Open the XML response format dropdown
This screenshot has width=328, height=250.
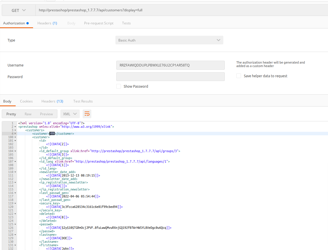pyautogui.click(x=70, y=114)
